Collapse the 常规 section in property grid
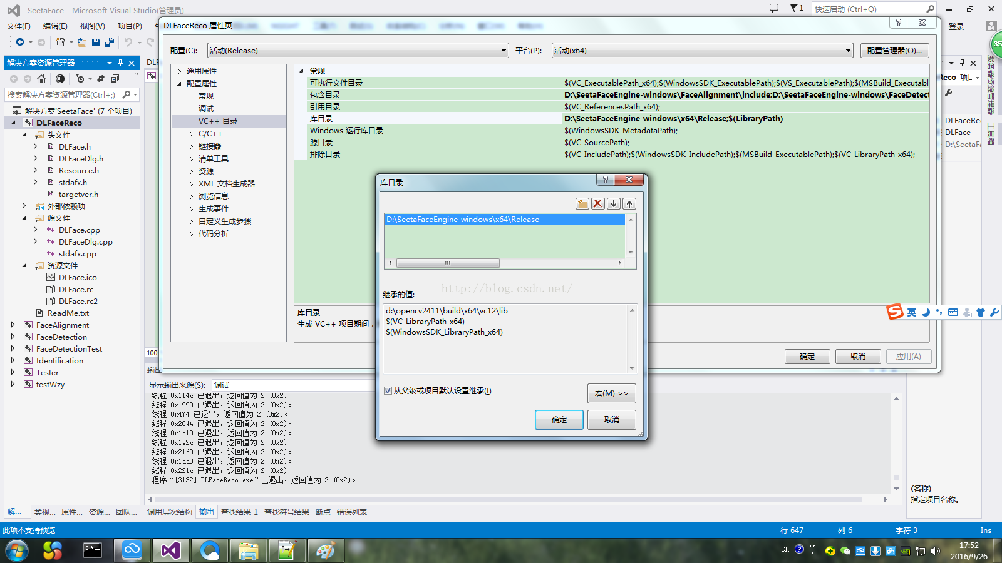Image resolution: width=1002 pixels, height=563 pixels. click(301, 71)
